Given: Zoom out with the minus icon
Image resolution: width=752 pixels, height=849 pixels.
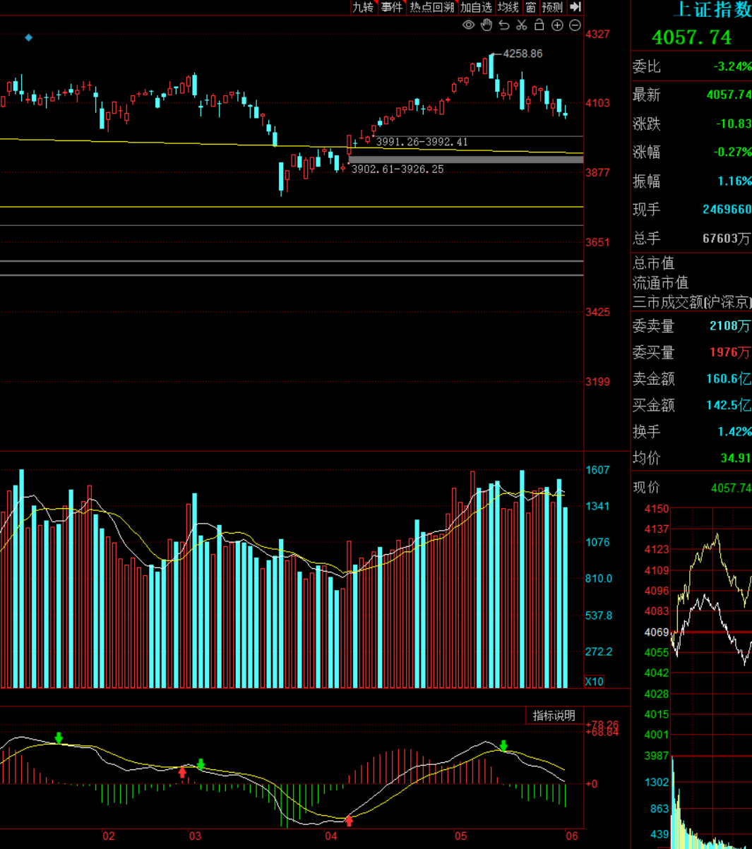Looking at the screenshot, I should coord(575,25).
